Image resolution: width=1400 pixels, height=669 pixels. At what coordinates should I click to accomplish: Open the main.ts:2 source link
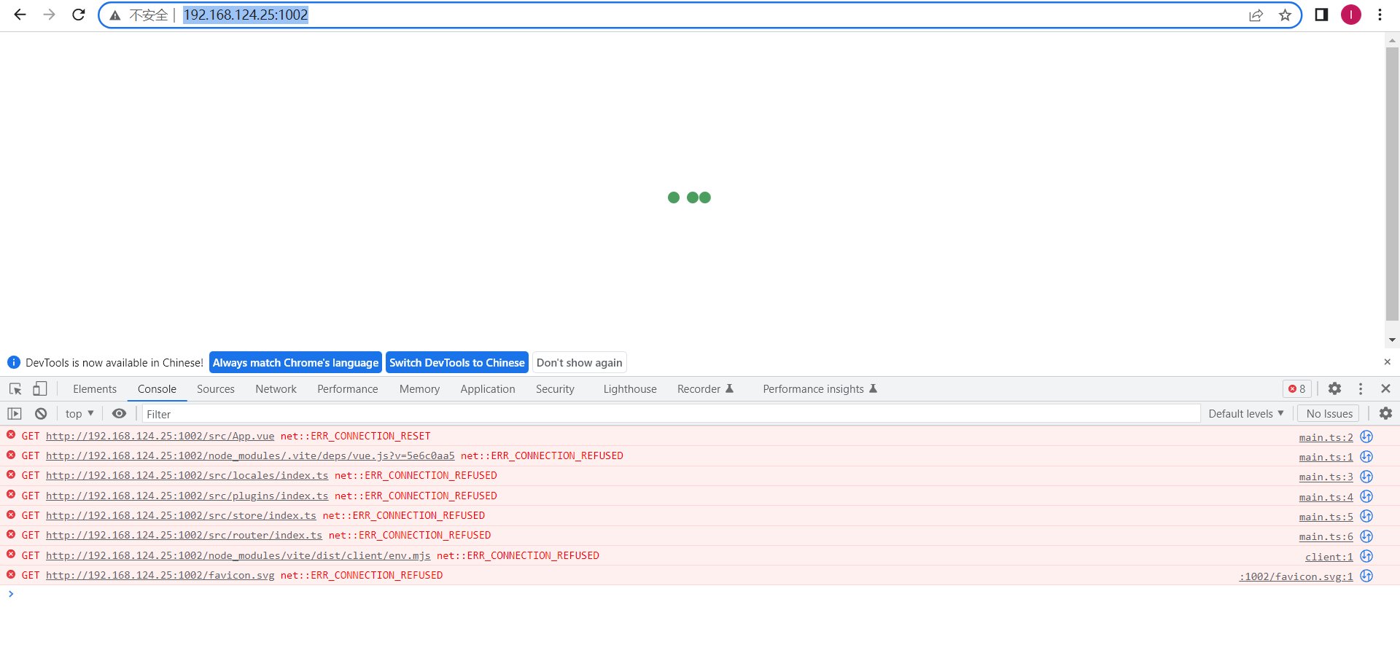coord(1326,437)
